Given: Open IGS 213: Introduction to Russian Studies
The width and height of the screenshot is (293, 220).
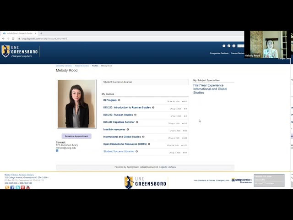Looking at the screenshot, I should [x=127, y=108].
